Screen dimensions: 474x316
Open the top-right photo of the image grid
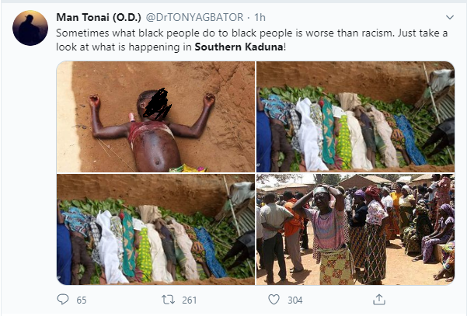[x=356, y=116]
